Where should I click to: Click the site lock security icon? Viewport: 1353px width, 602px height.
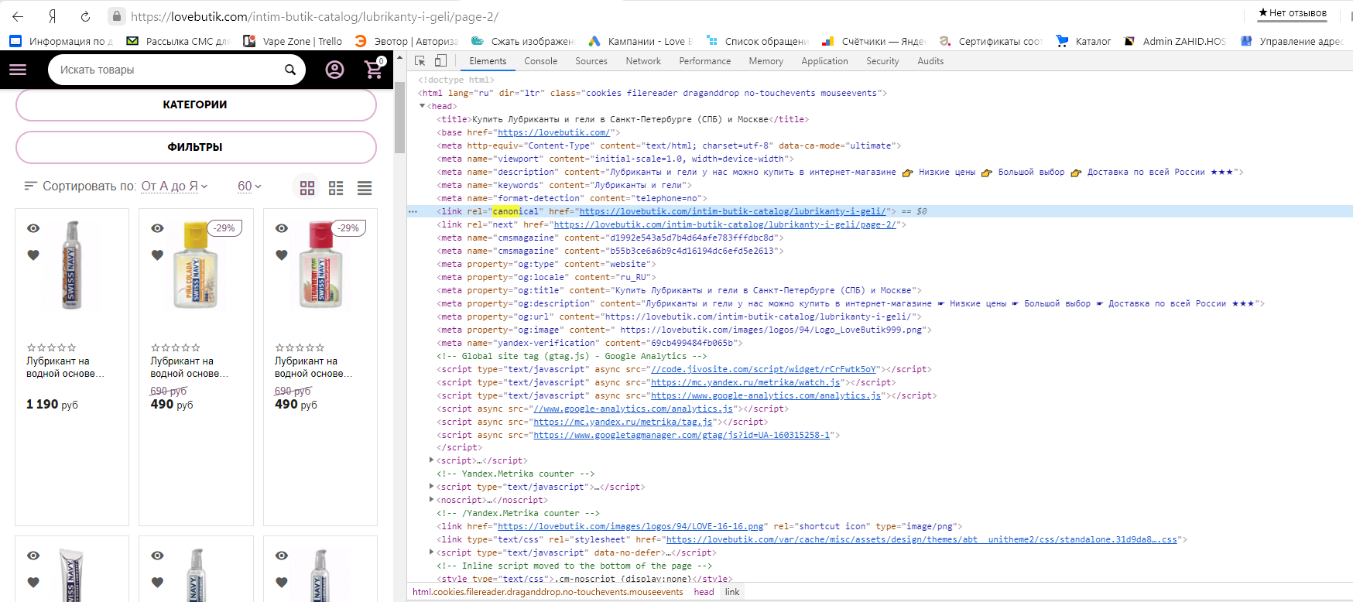(116, 16)
